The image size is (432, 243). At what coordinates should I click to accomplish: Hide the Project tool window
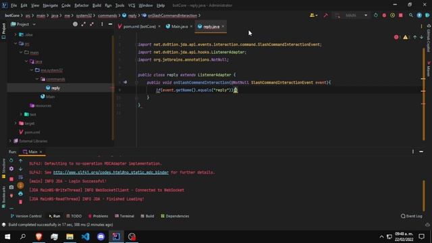coord(110,24)
